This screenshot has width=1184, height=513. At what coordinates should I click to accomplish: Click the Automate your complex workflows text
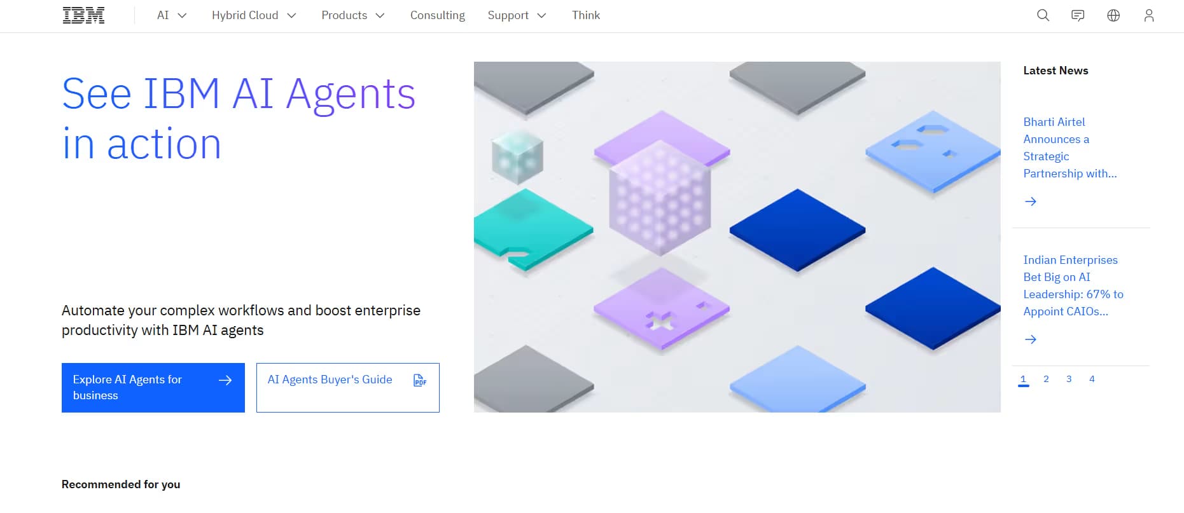pyautogui.click(x=241, y=320)
